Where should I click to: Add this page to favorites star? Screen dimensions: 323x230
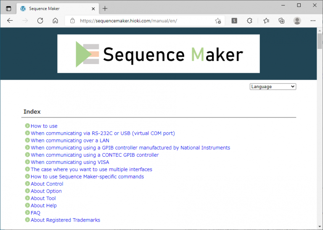pos(218,21)
